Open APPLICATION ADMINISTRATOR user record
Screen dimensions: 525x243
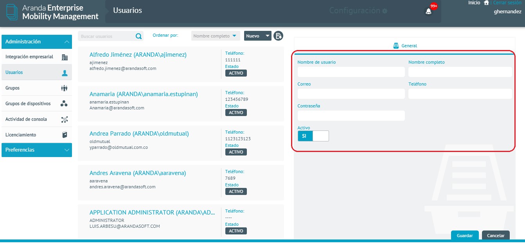tap(152, 213)
